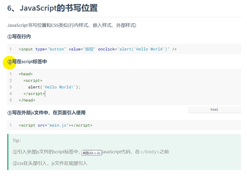Click the script src="main.js" code line
Viewport: 247px width, 176px height.
(55, 125)
